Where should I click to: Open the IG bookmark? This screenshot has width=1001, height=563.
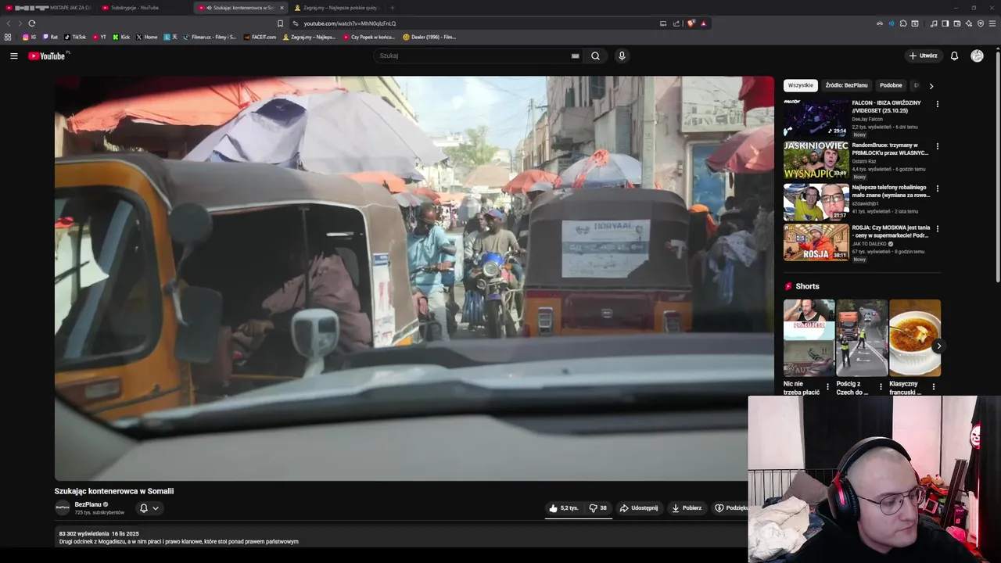29,37
